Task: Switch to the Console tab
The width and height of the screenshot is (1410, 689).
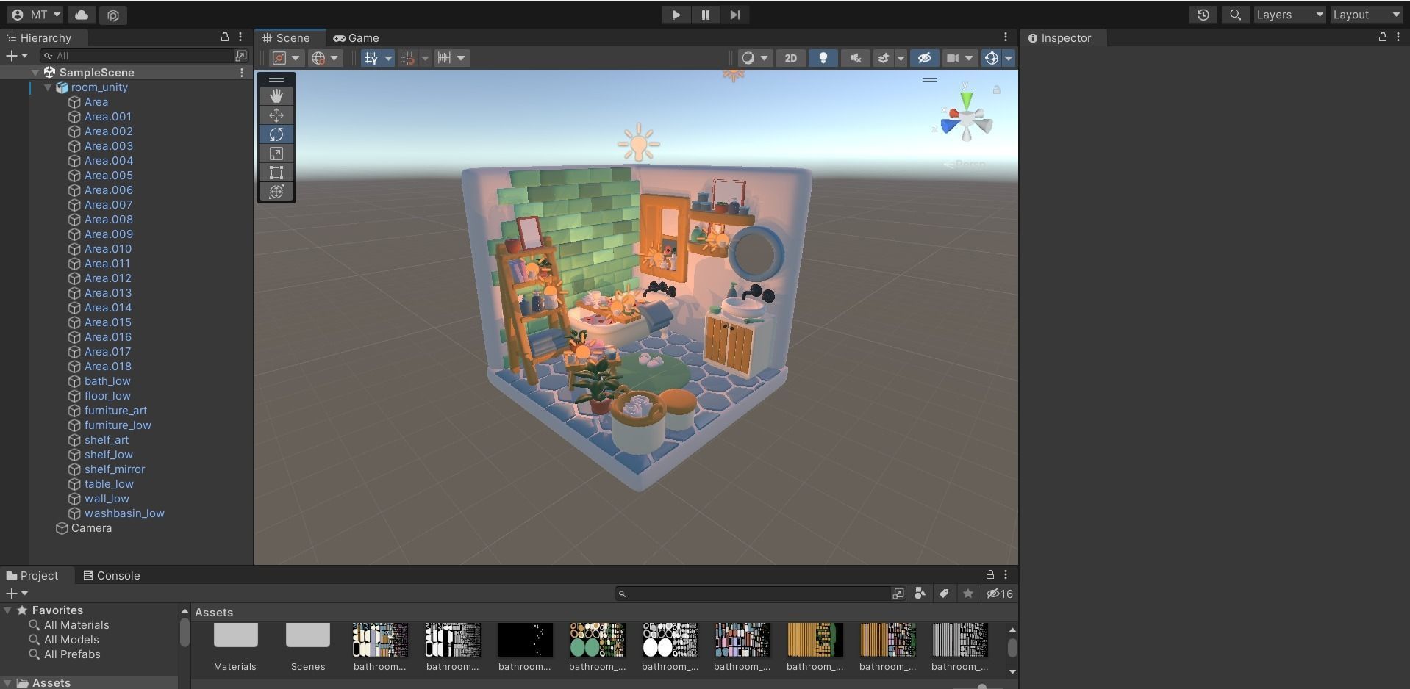Action: click(112, 576)
